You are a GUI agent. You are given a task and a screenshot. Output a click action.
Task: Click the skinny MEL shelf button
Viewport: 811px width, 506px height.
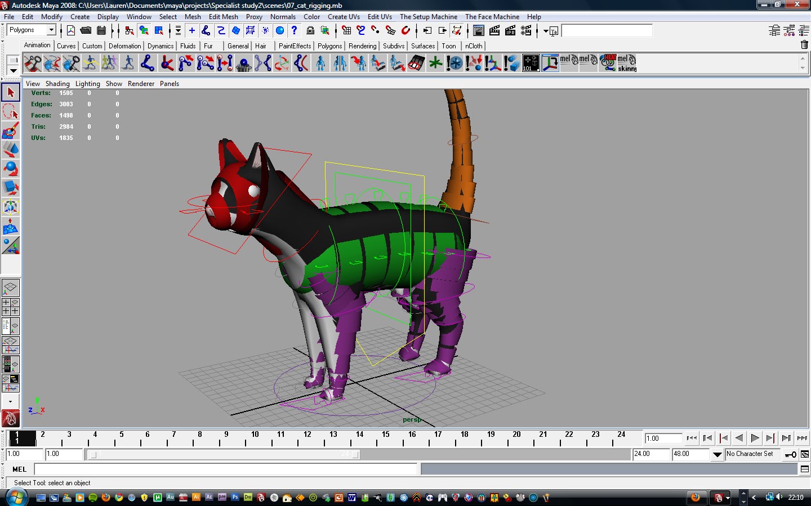click(x=625, y=63)
